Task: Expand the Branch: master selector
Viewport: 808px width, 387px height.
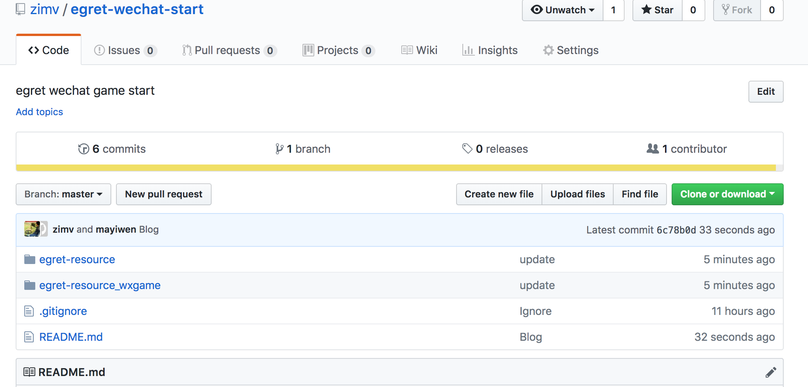Action: tap(63, 194)
